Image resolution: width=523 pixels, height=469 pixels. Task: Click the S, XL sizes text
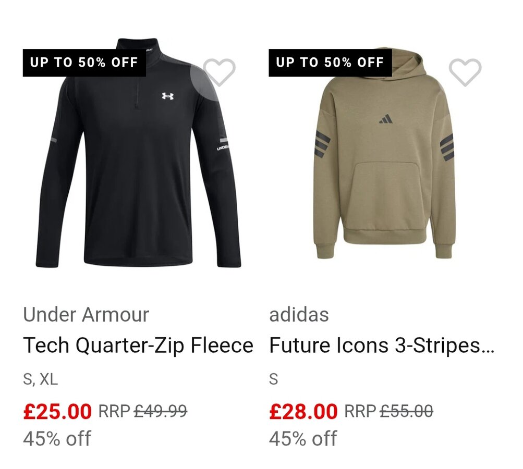[x=41, y=379]
